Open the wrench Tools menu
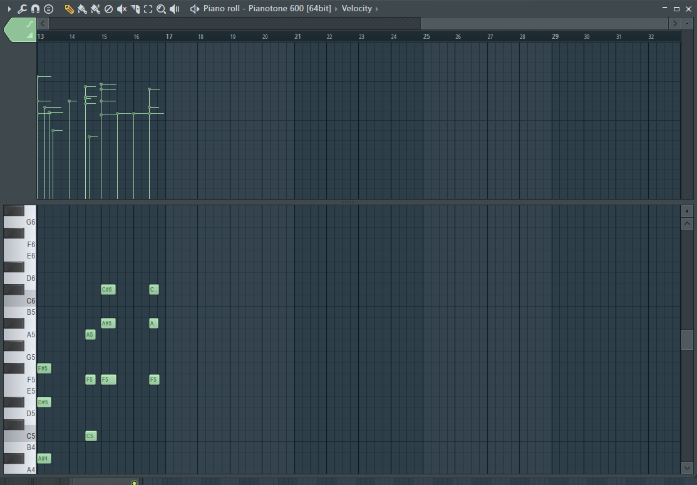Image resolution: width=697 pixels, height=485 pixels. (22, 8)
